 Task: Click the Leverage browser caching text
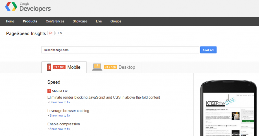click(x=68, y=111)
